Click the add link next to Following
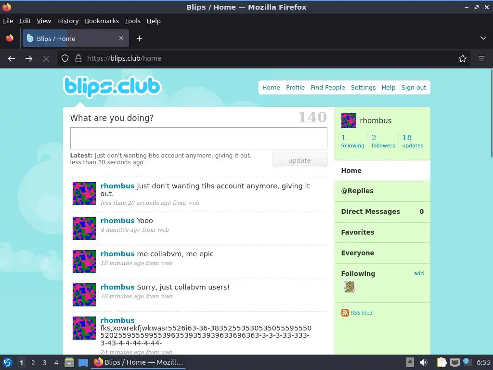Viewport: 493px width, 370px height. click(x=418, y=273)
